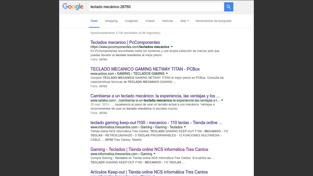Click the 'Falta: 28760' text under PcComponentes
The height and width of the screenshot is (176, 313).
(99, 60)
